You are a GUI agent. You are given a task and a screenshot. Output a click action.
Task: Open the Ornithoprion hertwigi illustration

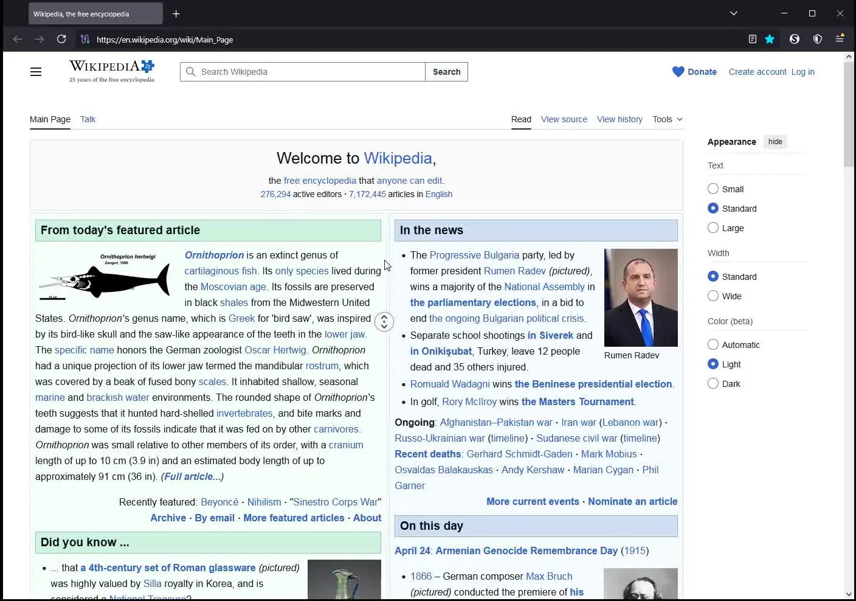105,277
